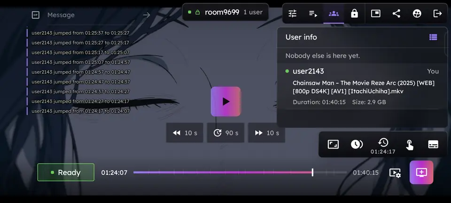Image resolution: width=451 pixels, height=203 pixels.
Task: Click log entry 01:24:47 to 01:24:37
Action: click(x=81, y=82)
